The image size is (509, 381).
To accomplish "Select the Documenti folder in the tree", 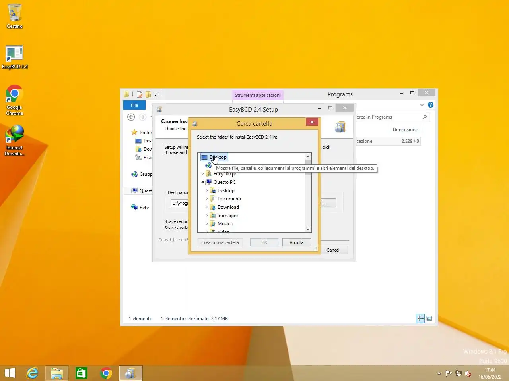I will pos(229,199).
